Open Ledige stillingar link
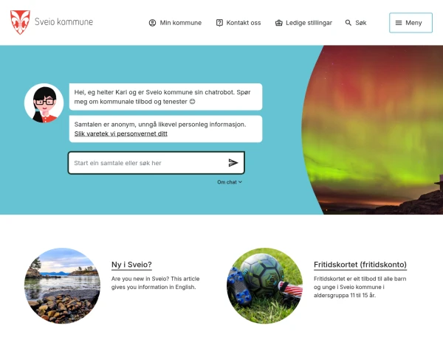The image size is (443, 354). (x=303, y=23)
